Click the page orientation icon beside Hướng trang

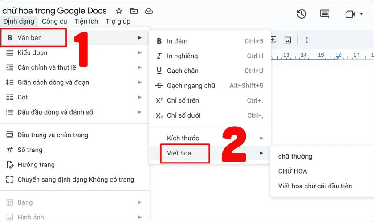[10, 165]
